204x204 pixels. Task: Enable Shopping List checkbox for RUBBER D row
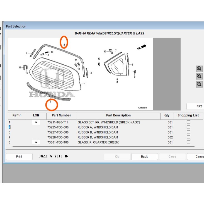[x=188, y=137]
